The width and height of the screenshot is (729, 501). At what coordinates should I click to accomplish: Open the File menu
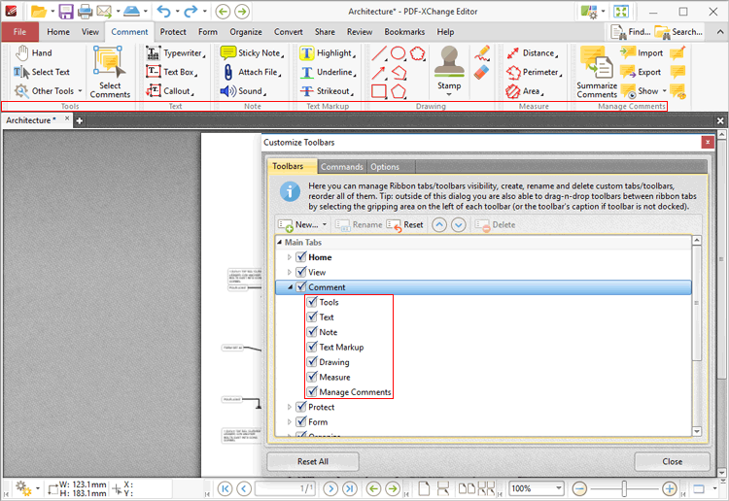pyautogui.click(x=19, y=32)
